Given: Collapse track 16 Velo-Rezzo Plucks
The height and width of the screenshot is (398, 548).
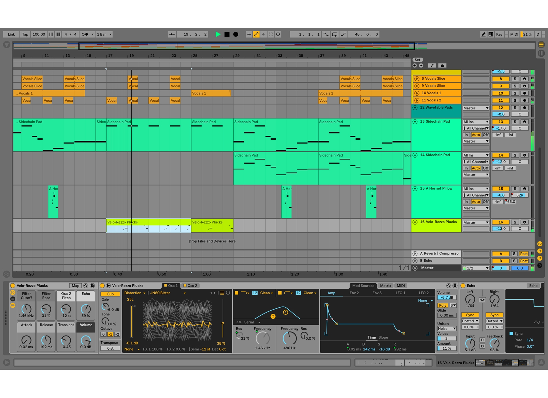Looking at the screenshot, I should 415,222.
